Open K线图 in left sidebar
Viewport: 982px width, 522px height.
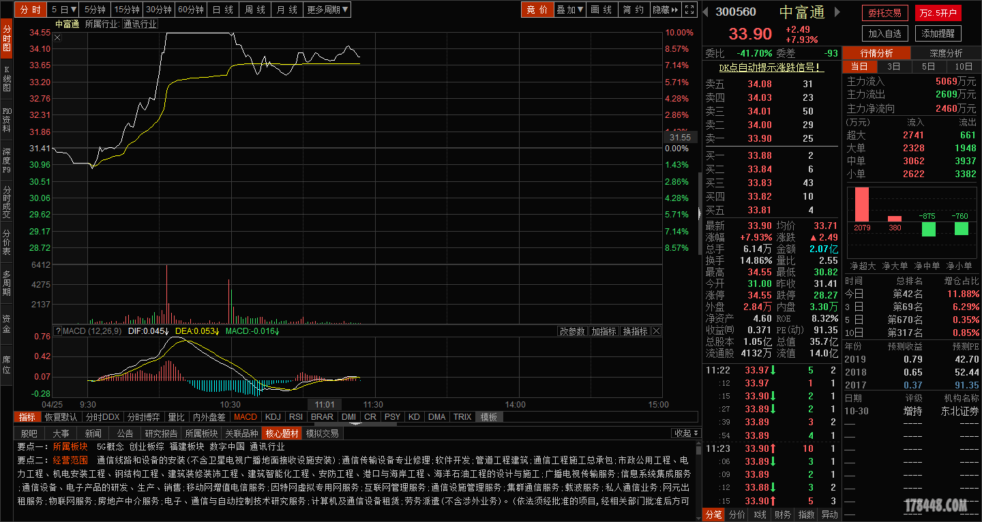tap(7, 79)
